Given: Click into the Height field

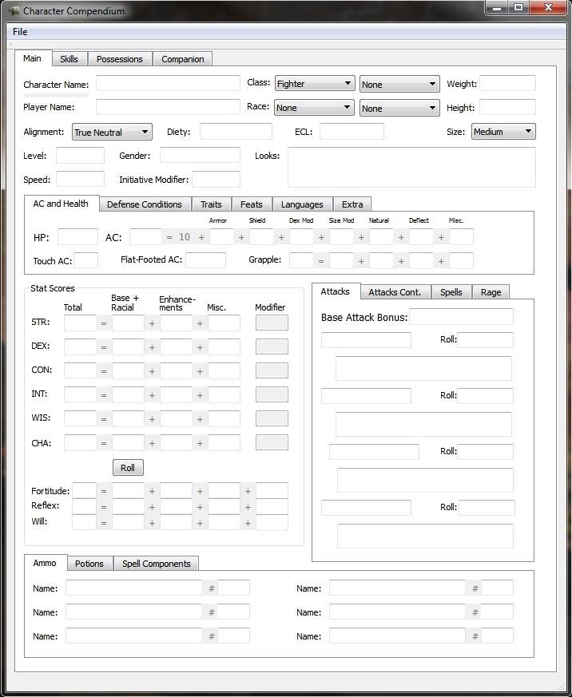Looking at the screenshot, I should pyautogui.click(x=507, y=107).
